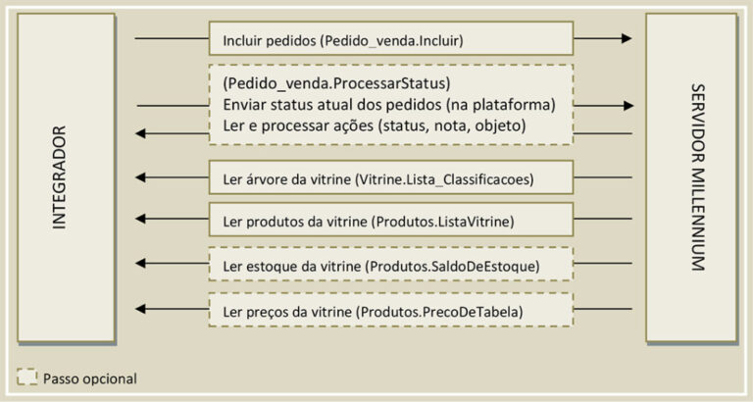Click the Incluir pedidos step box
Image resolution: width=753 pixels, height=402 pixels.
click(x=390, y=40)
